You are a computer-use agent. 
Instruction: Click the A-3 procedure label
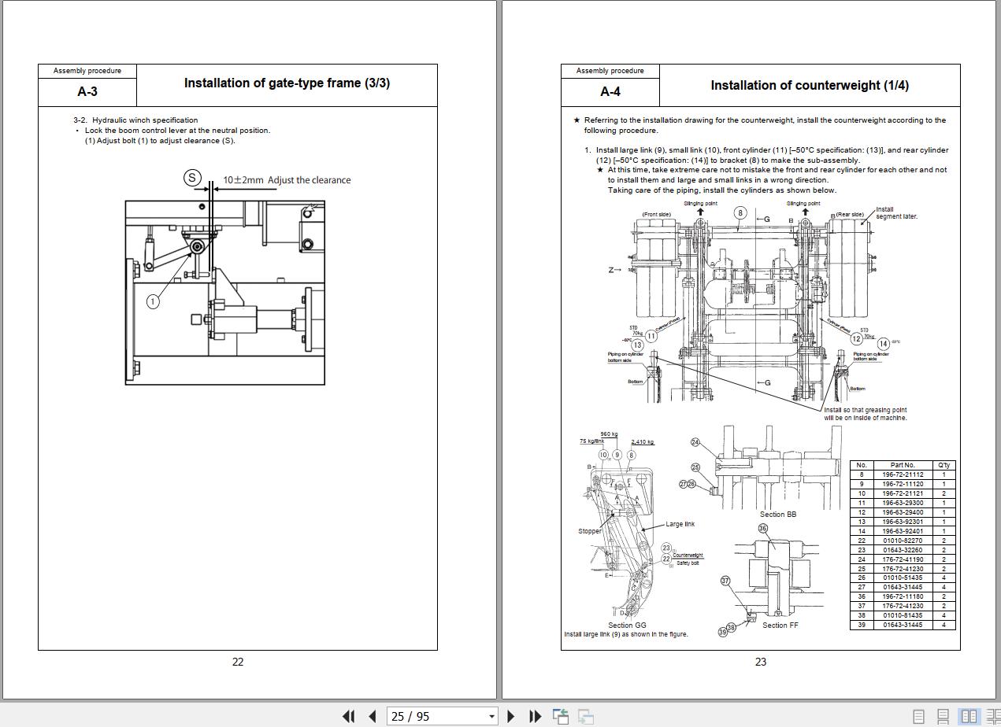(x=87, y=91)
